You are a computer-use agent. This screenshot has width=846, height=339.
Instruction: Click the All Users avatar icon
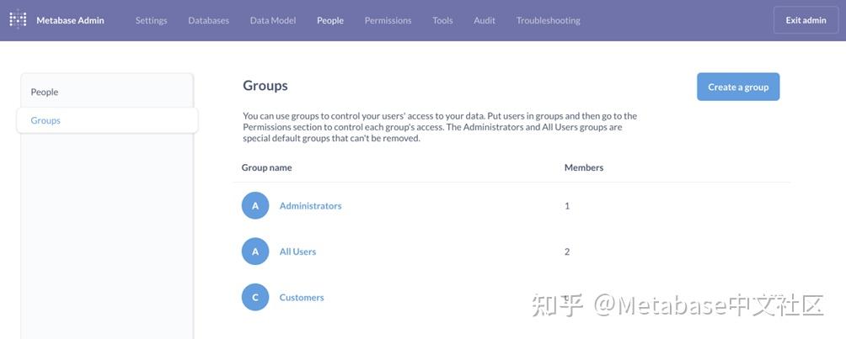click(x=255, y=252)
